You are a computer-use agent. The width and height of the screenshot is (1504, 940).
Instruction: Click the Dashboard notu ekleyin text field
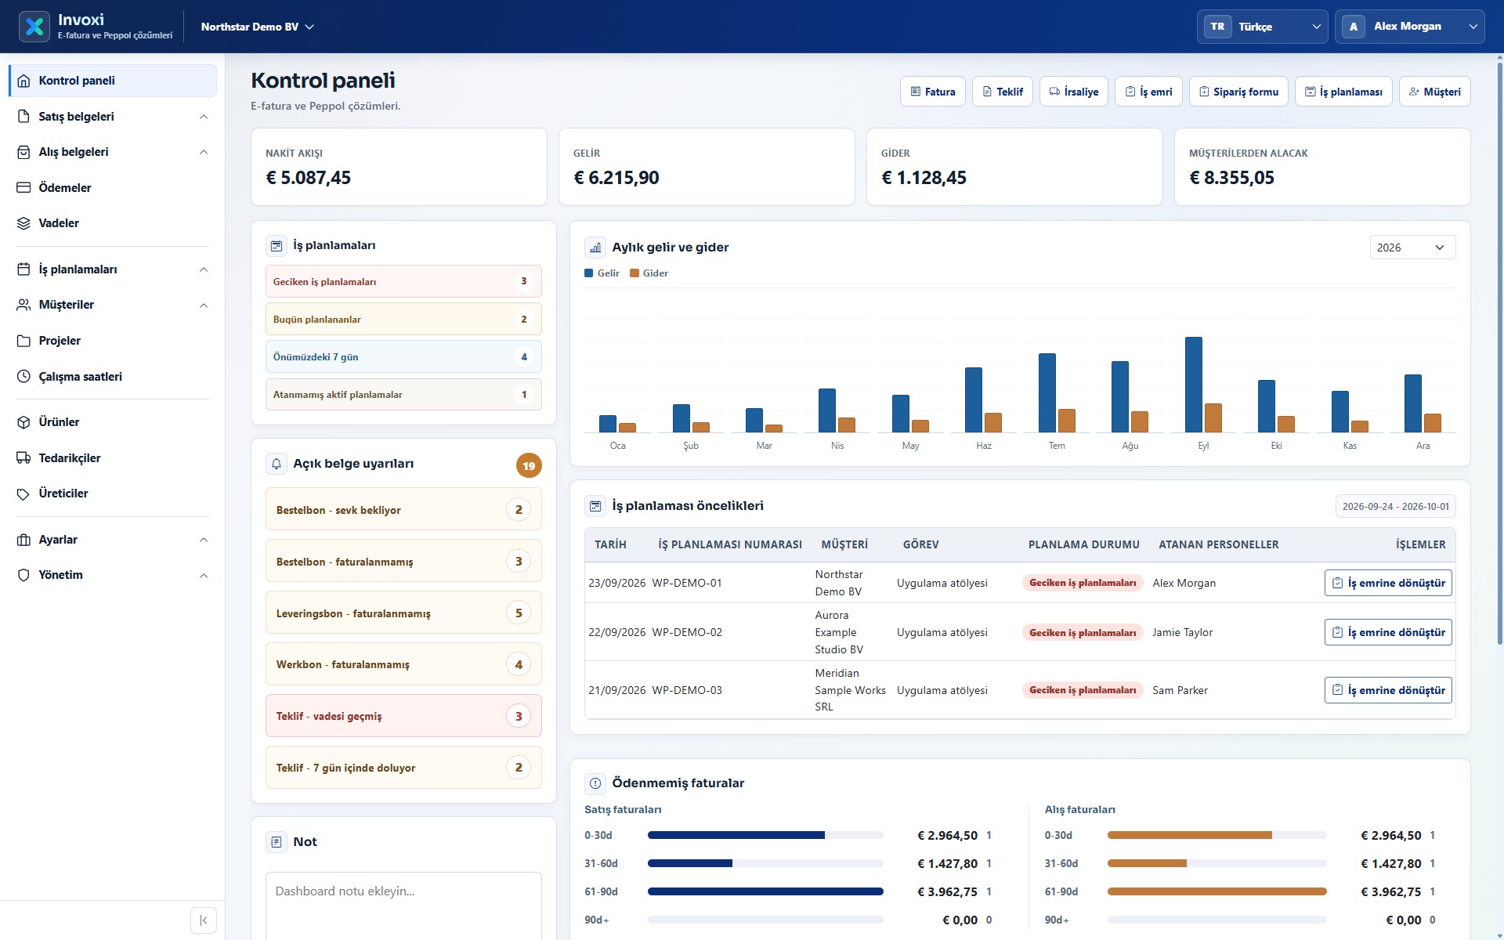pos(403,906)
